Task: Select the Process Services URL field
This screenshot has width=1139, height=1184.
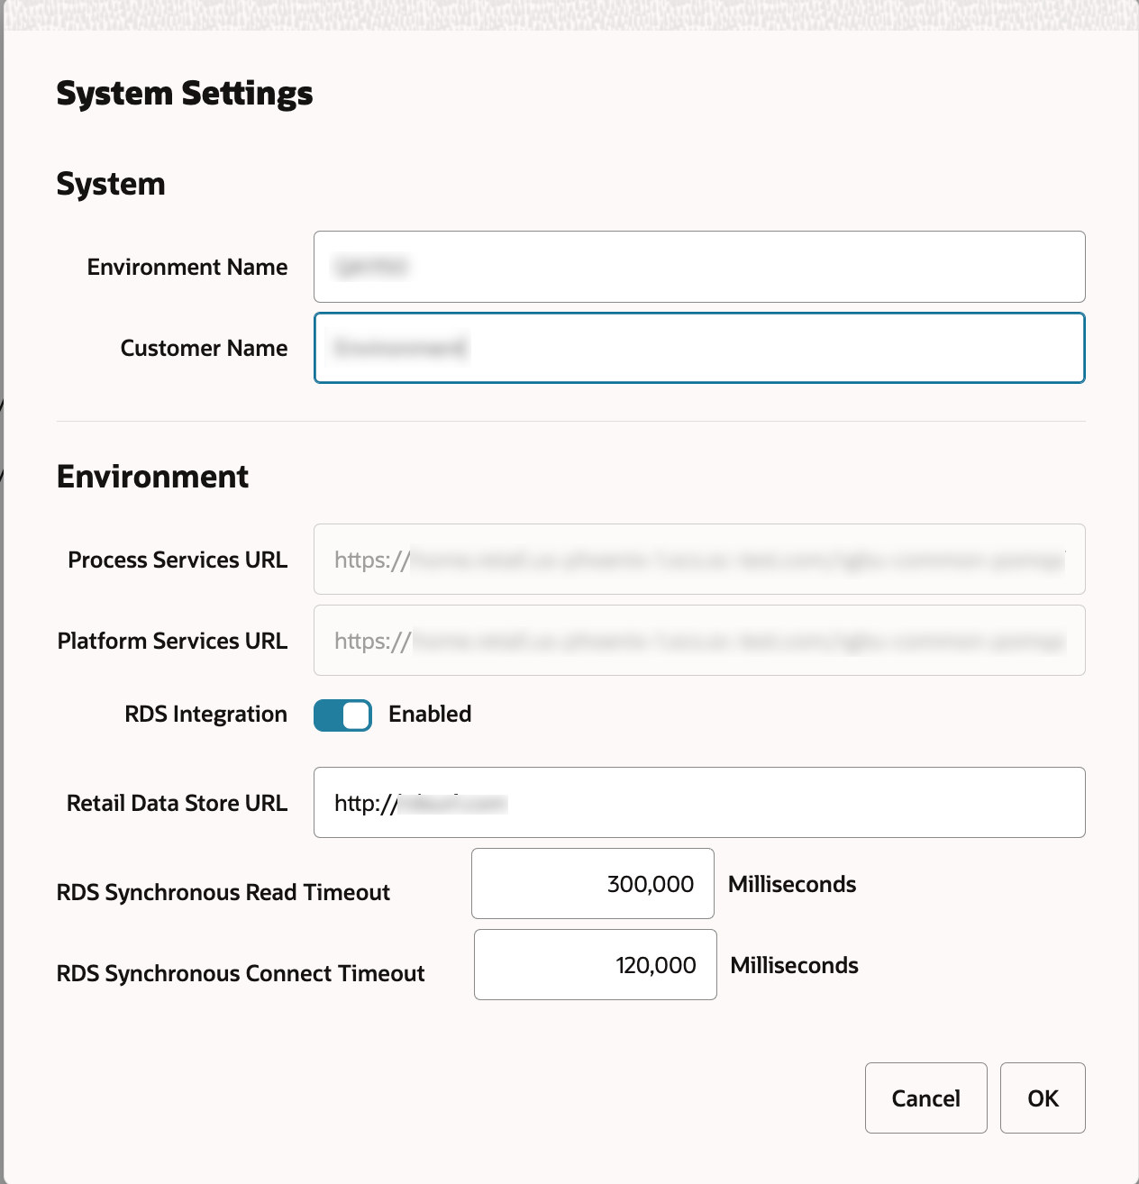Action: click(699, 560)
